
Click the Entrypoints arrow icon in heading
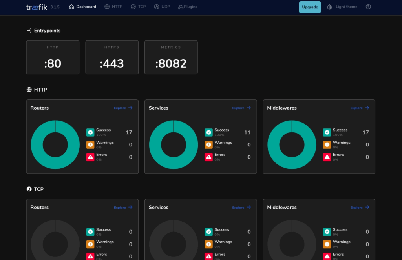pos(29,31)
